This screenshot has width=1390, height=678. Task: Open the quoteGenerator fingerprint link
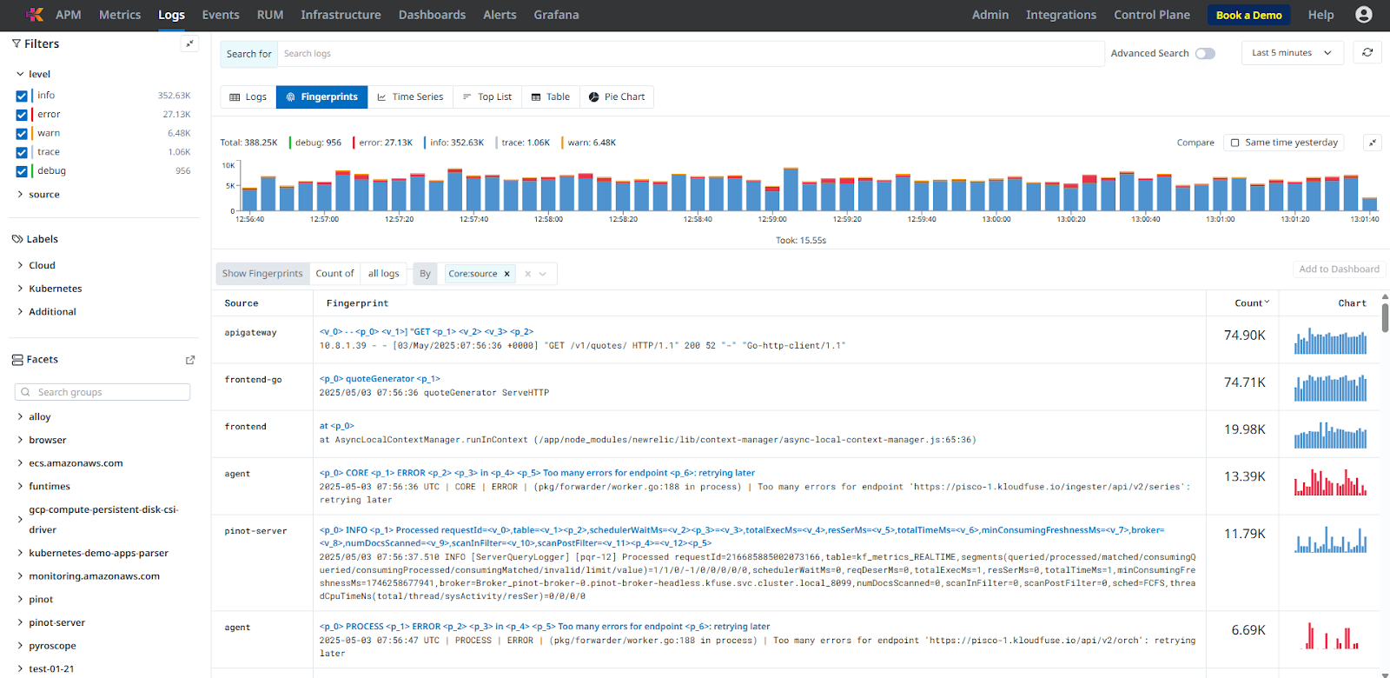click(x=380, y=379)
